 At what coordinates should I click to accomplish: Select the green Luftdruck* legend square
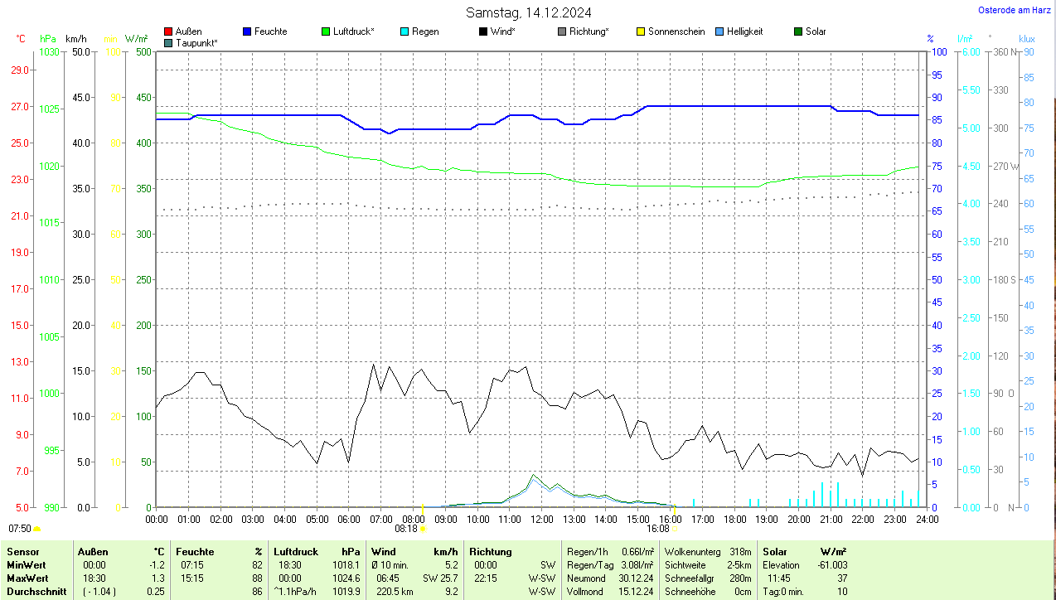coord(326,31)
